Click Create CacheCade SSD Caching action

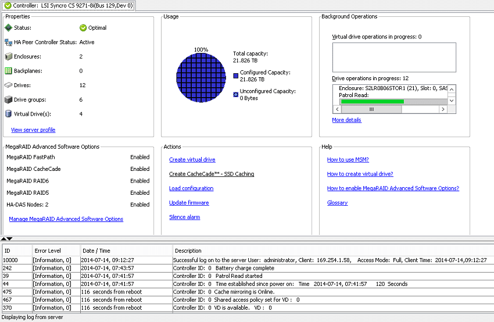[x=212, y=174]
